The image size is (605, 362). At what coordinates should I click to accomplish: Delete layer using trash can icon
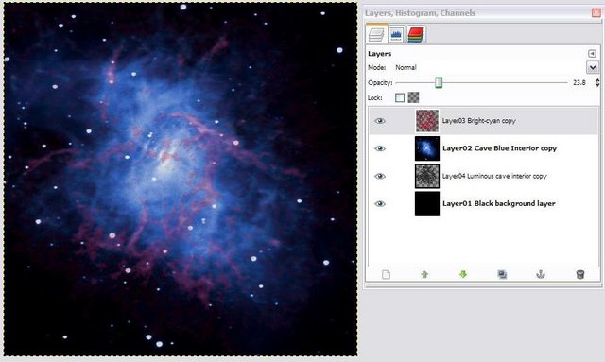[x=579, y=274]
